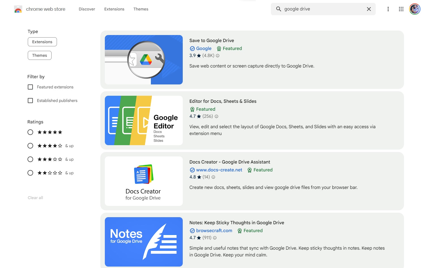
Task: Click the profile avatar picture
Action: tap(415, 9)
